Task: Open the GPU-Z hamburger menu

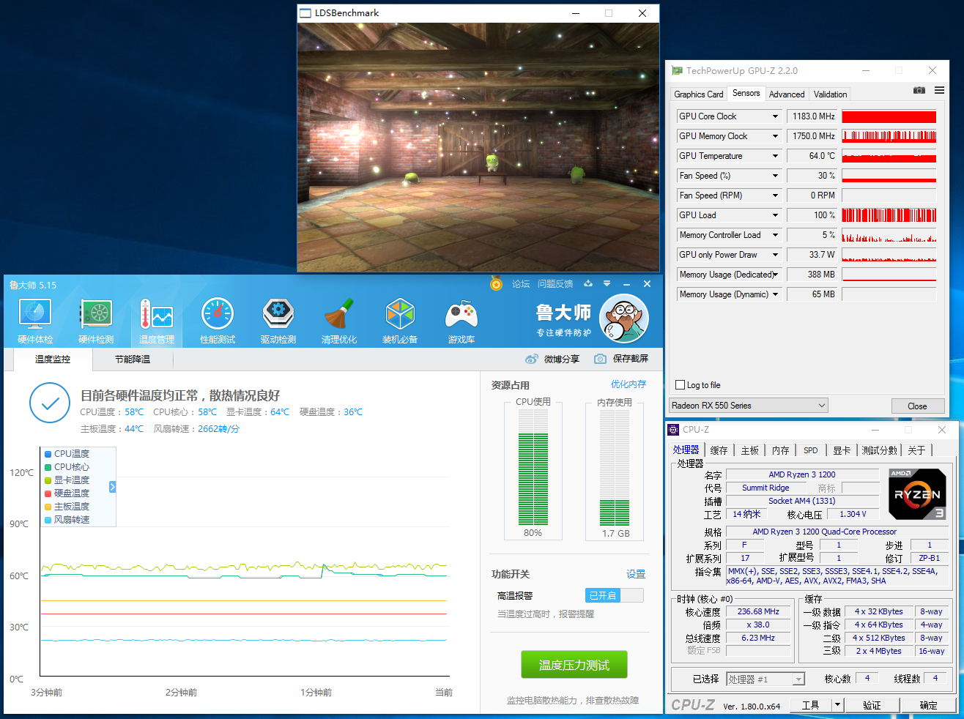Action: coord(939,90)
